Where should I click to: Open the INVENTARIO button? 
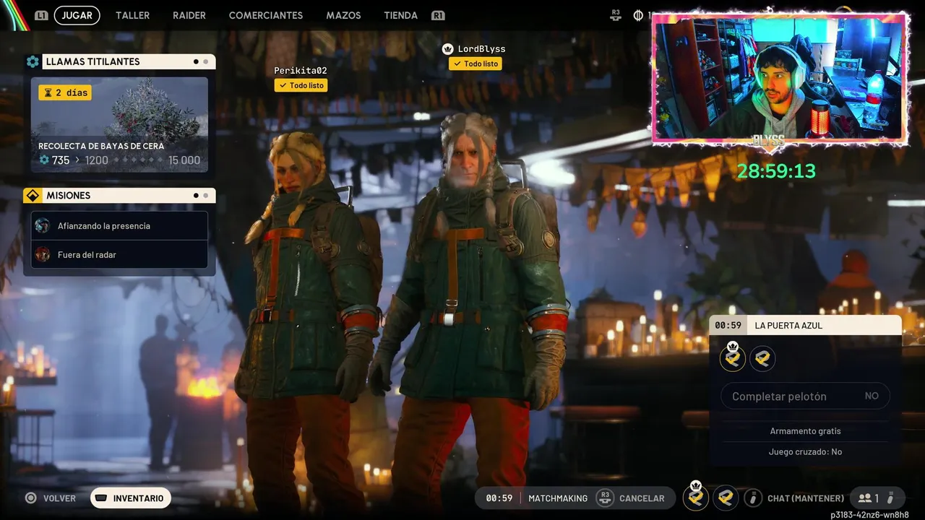tap(131, 498)
